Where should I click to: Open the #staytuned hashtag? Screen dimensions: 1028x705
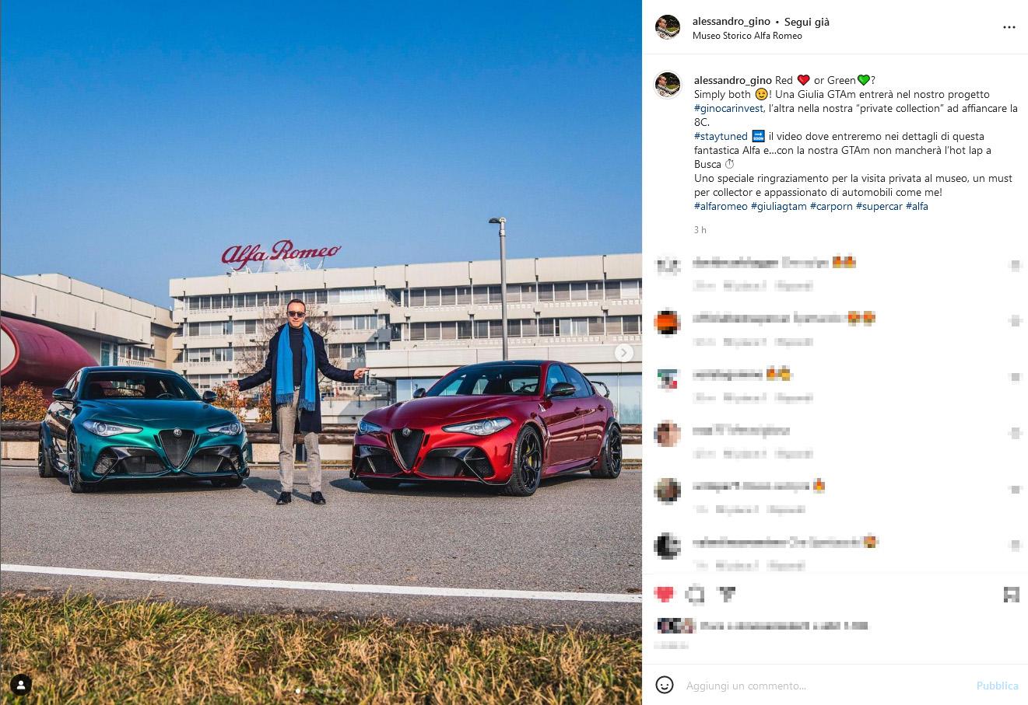pyautogui.click(x=721, y=136)
